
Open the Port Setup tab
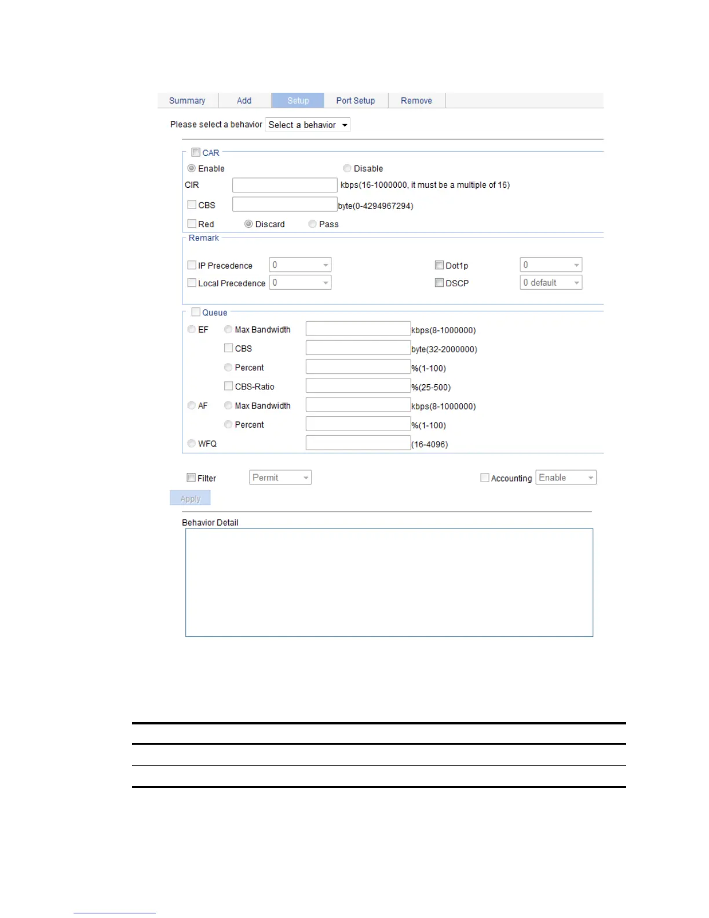(356, 100)
